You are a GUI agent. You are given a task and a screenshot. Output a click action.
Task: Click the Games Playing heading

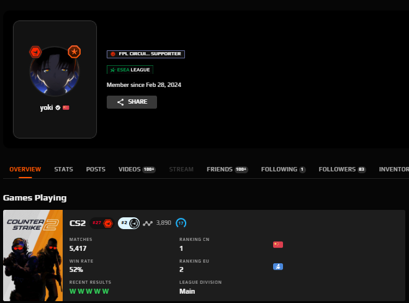[x=35, y=198]
